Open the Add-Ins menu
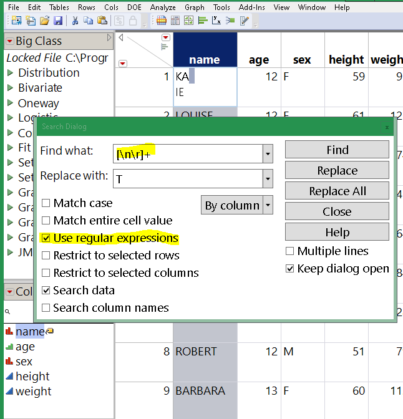 (x=251, y=7)
